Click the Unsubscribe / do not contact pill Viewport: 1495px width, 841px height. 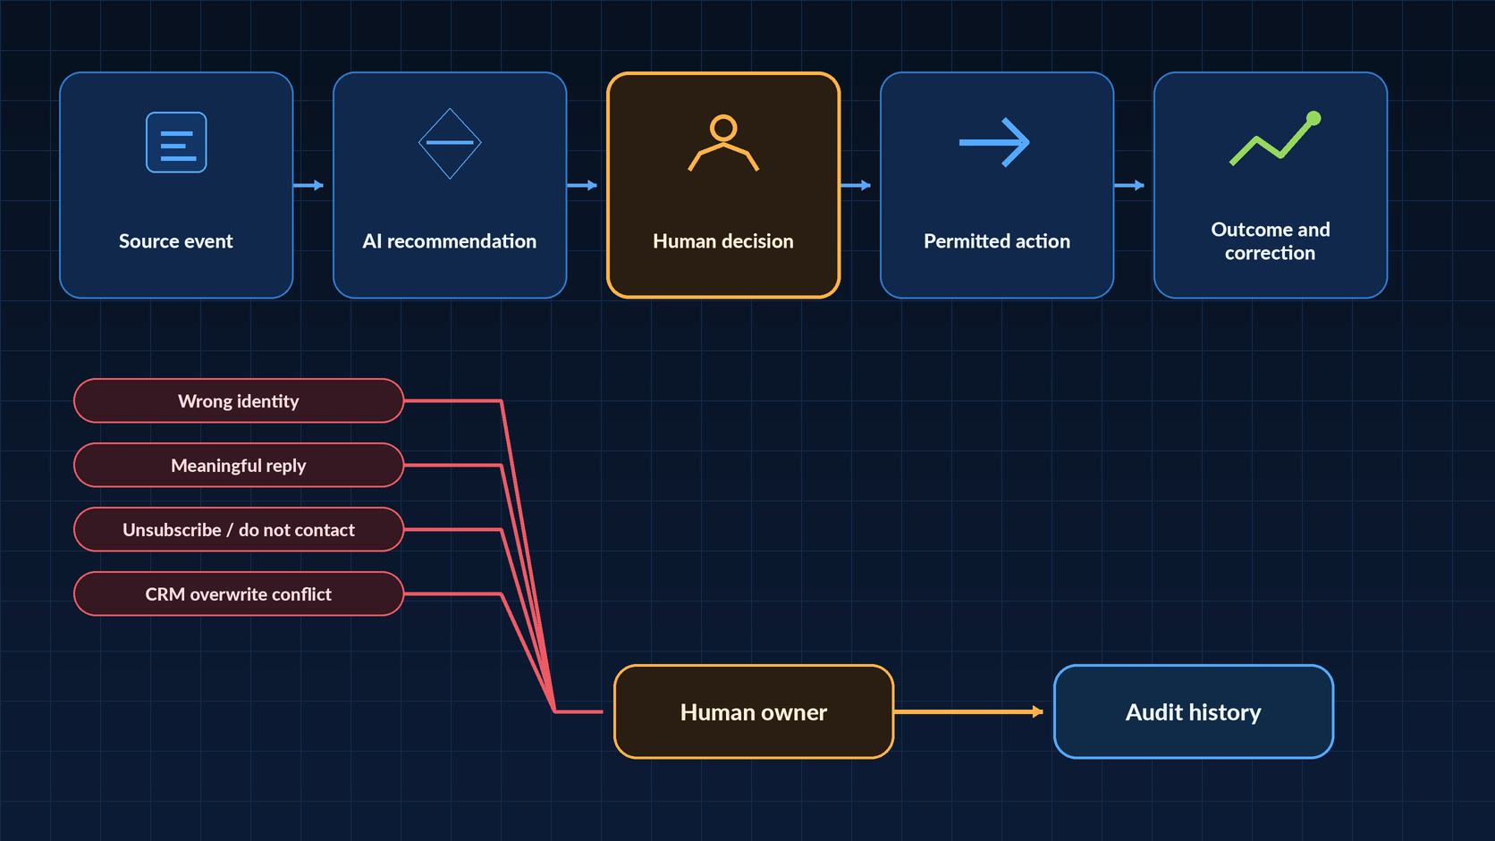239,529
